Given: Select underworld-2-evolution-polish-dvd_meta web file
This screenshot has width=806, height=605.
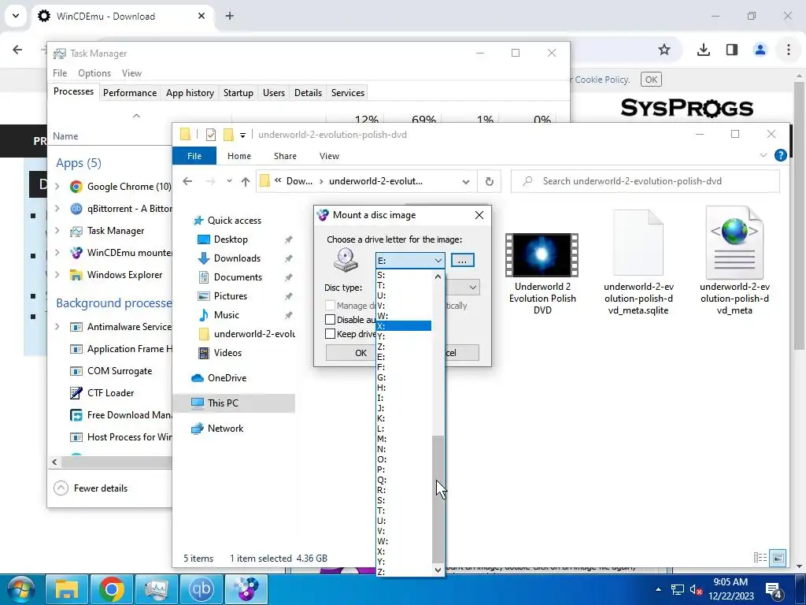Looking at the screenshot, I should click(x=734, y=260).
